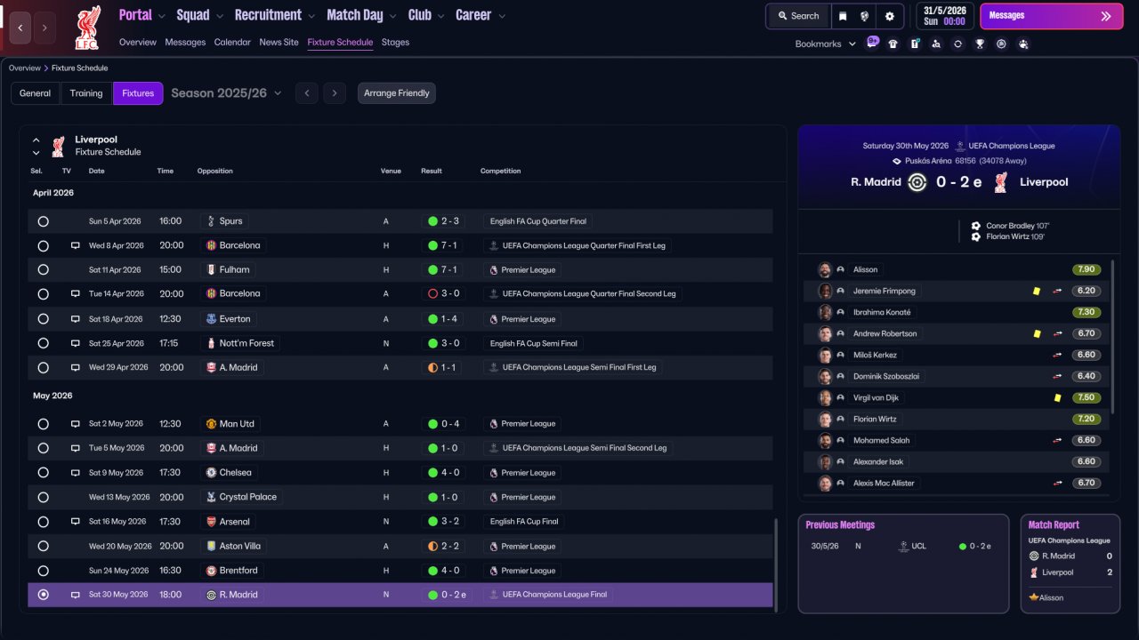Click Mohamed Salah's substitution arrow icon
Viewport: 1139px width, 640px height.
(x=1058, y=440)
